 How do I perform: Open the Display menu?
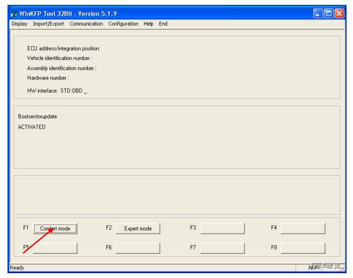tap(19, 24)
